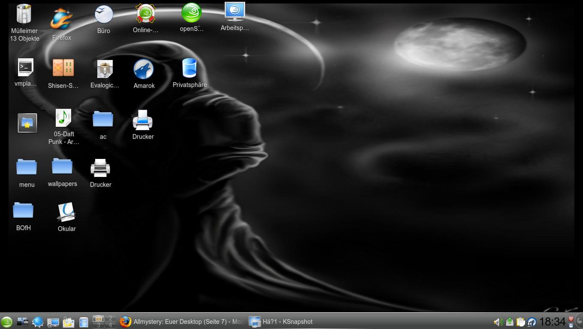Click the red logout button in panel

[x=571, y=318]
